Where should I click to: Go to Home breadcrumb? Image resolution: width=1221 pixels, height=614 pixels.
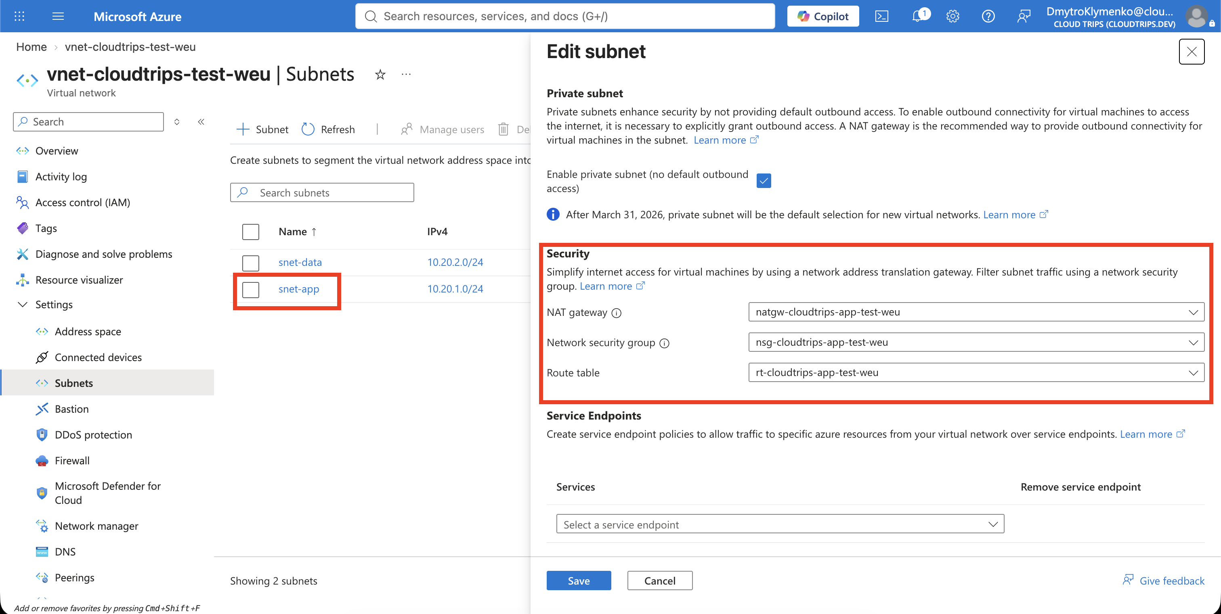point(31,47)
